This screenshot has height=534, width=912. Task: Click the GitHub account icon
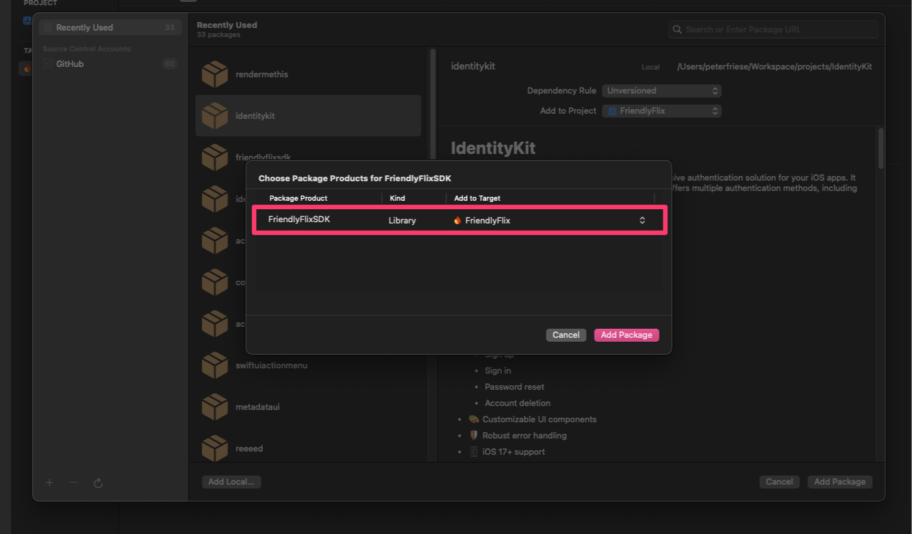pos(47,64)
